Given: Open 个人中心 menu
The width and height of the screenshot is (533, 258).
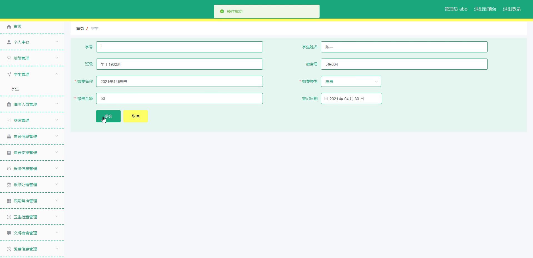Looking at the screenshot, I should pyautogui.click(x=32, y=42).
